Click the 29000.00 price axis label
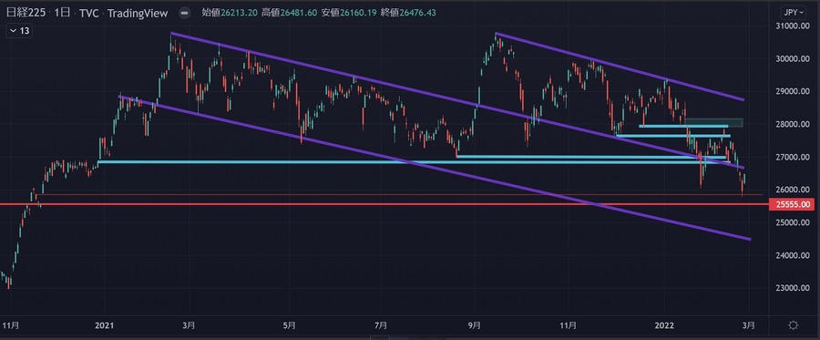 click(x=794, y=91)
